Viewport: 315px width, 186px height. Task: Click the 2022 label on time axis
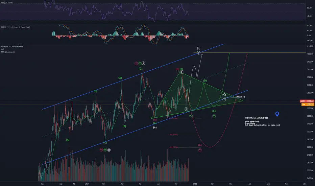click(195, 184)
